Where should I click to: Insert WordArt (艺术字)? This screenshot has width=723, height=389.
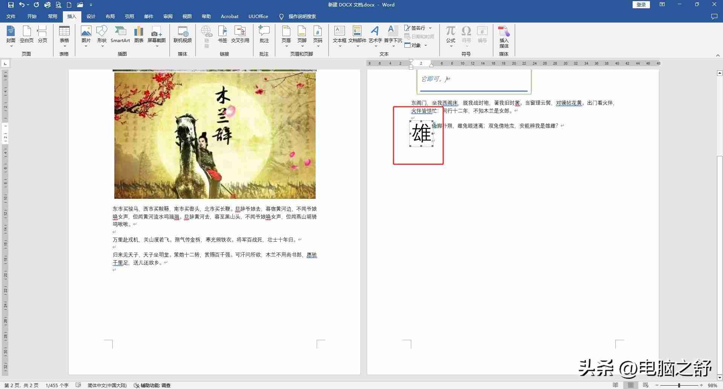pyautogui.click(x=375, y=36)
